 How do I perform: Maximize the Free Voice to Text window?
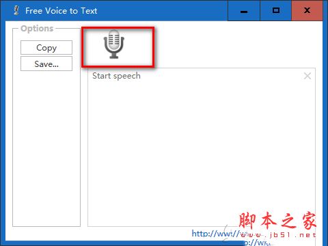[276, 10]
